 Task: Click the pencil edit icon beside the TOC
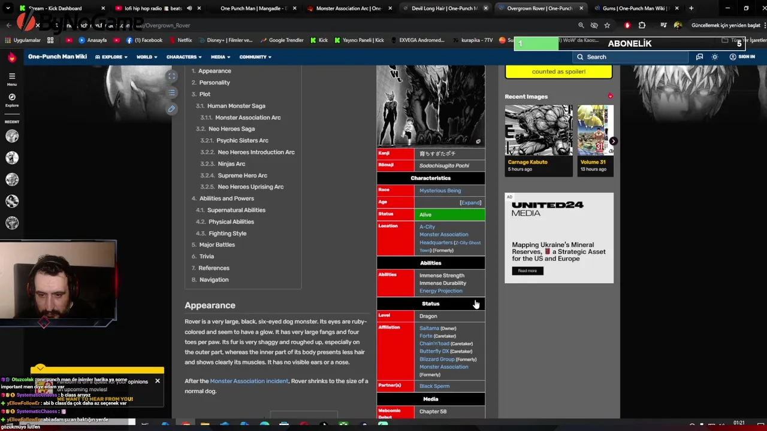coord(171,109)
